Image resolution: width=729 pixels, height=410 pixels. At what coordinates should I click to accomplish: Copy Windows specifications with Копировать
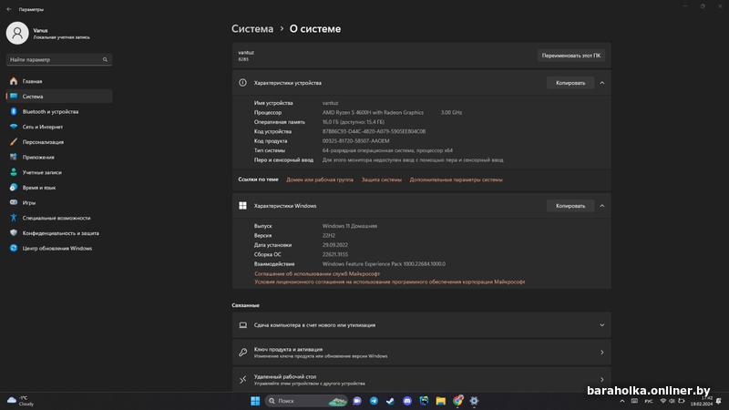(x=570, y=206)
